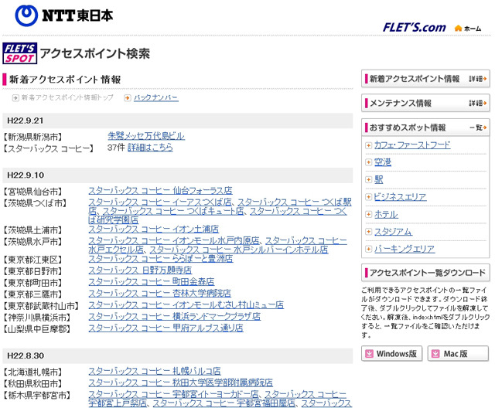Click the 【北海道札幌市】 label

coord(32,372)
